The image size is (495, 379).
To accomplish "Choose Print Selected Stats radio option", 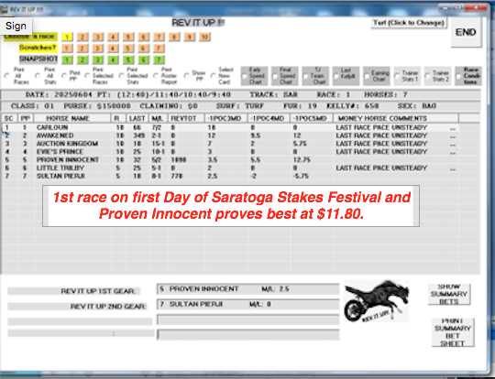I will pos(122,76).
